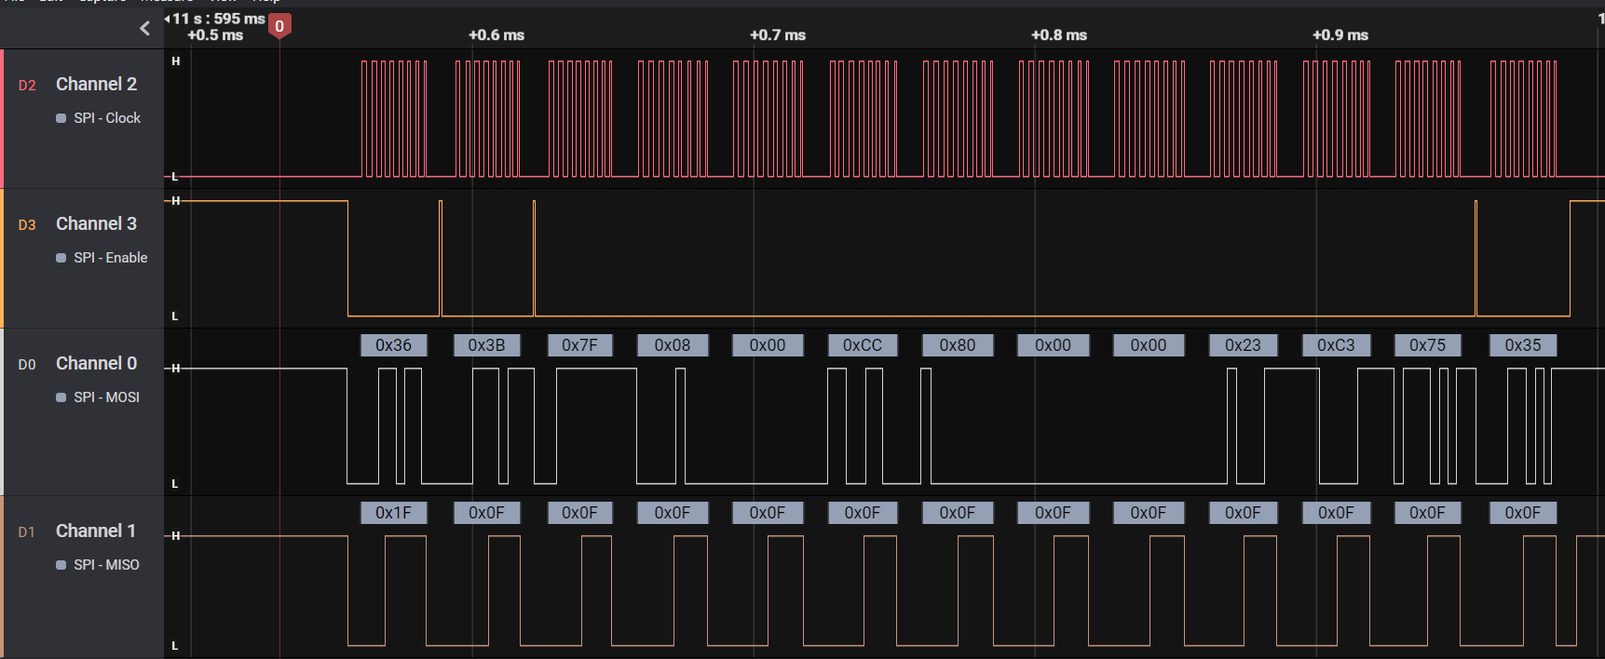Select the Channel 1 label
Viewport: 1605px width, 659px height.
96,531
